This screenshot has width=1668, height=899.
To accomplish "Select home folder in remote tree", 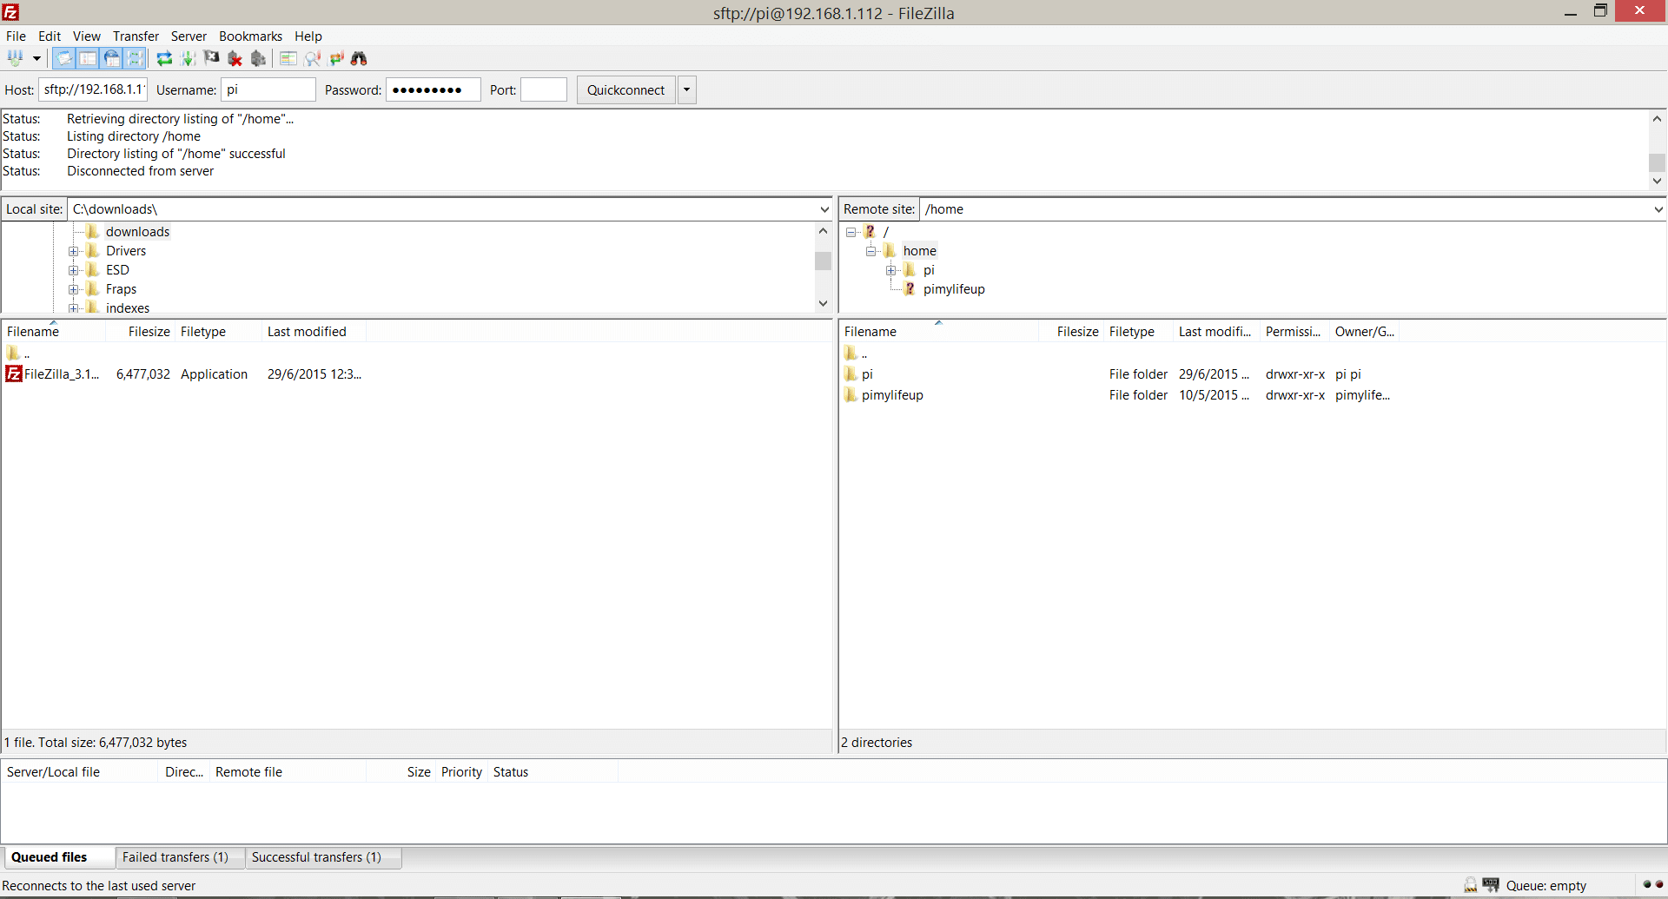I will click(919, 251).
